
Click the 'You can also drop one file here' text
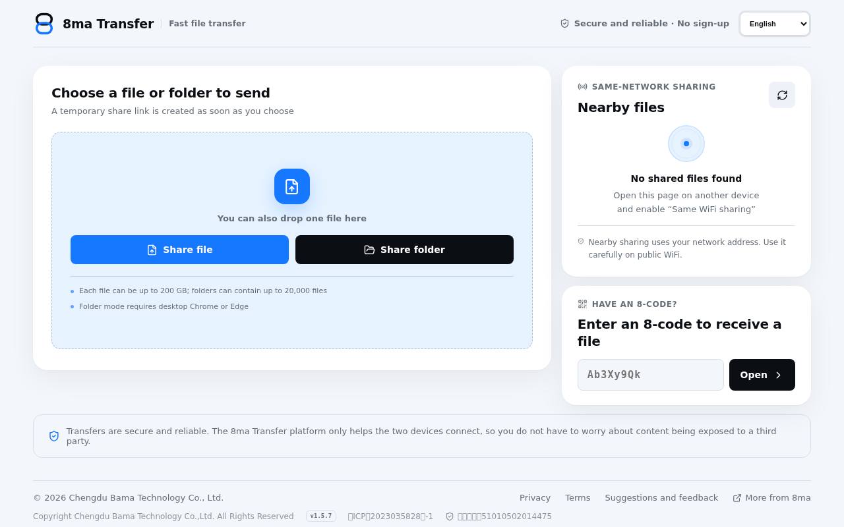pyautogui.click(x=292, y=219)
